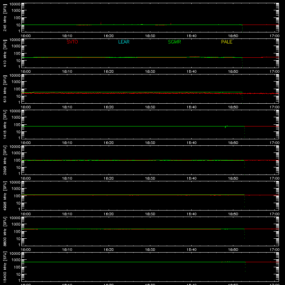
Task: Click 16:30 time label under 4995 MHz panel
Action: [x=150, y=214]
